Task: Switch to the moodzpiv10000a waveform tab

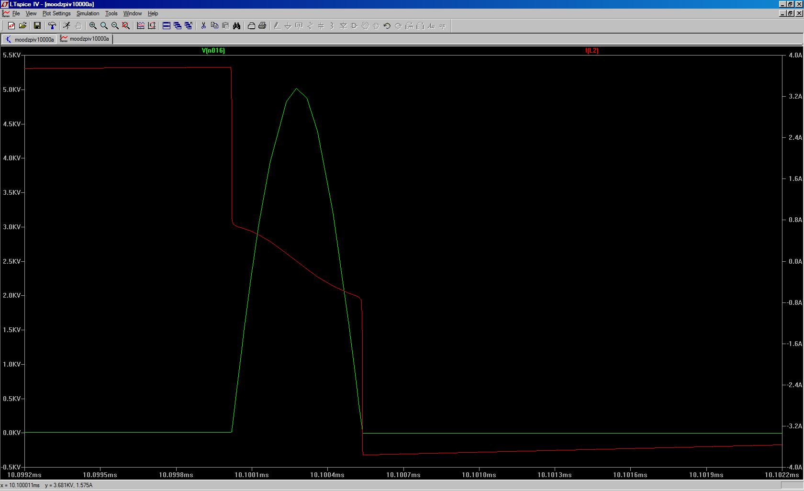Action: [85, 39]
